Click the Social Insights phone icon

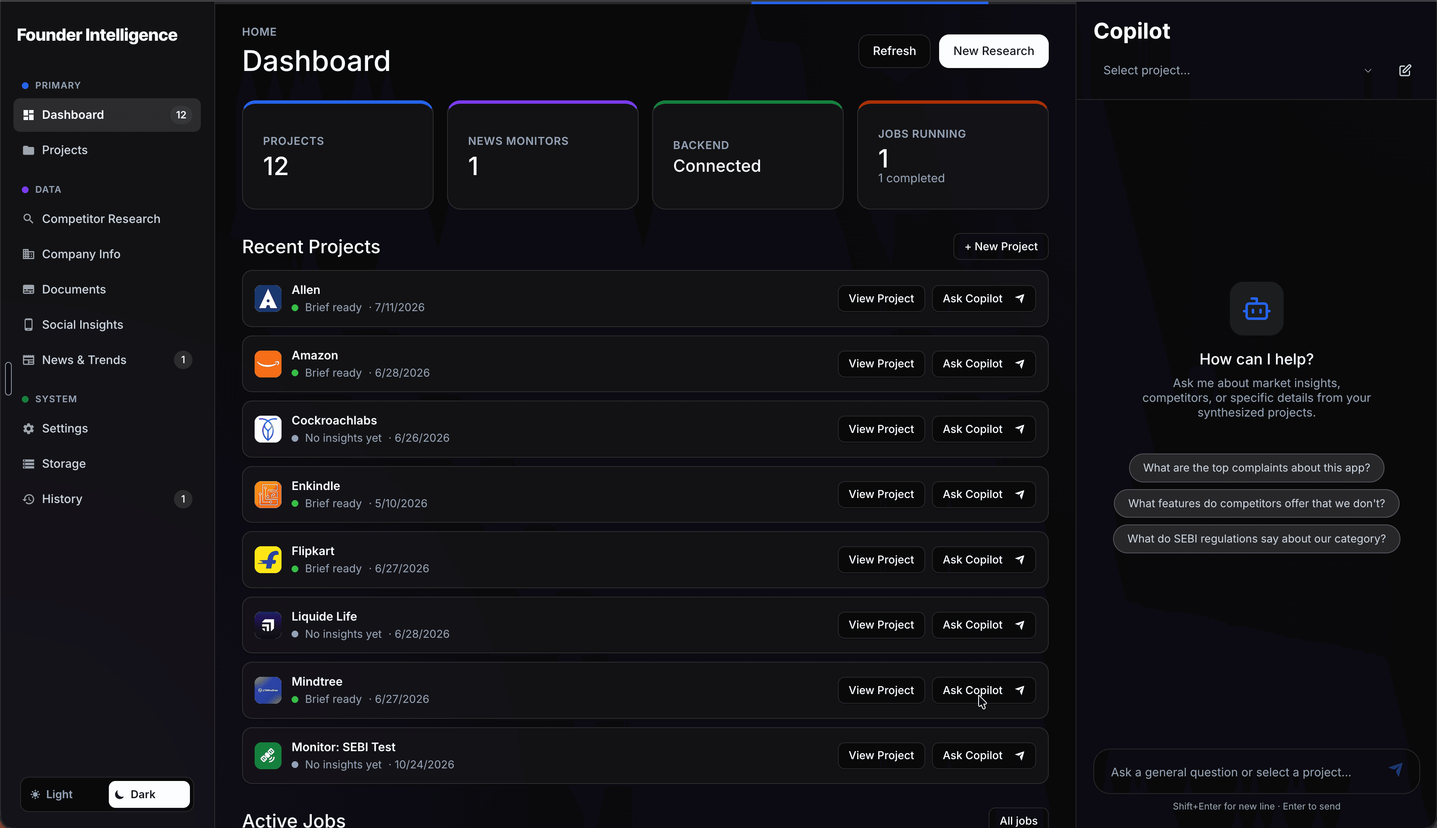pyautogui.click(x=28, y=324)
